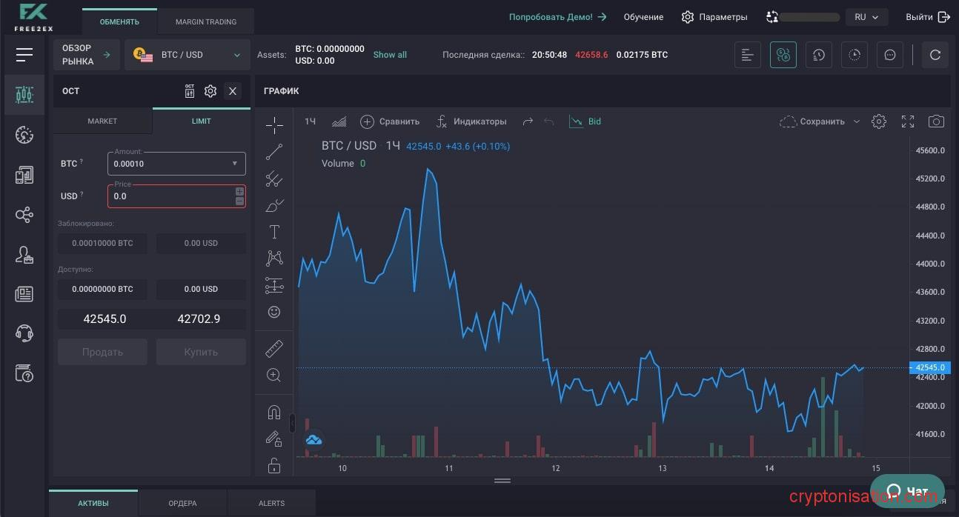Image resolution: width=959 pixels, height=517 pixels.
Task: Open chart fullscreen mode
Action: 908,121
